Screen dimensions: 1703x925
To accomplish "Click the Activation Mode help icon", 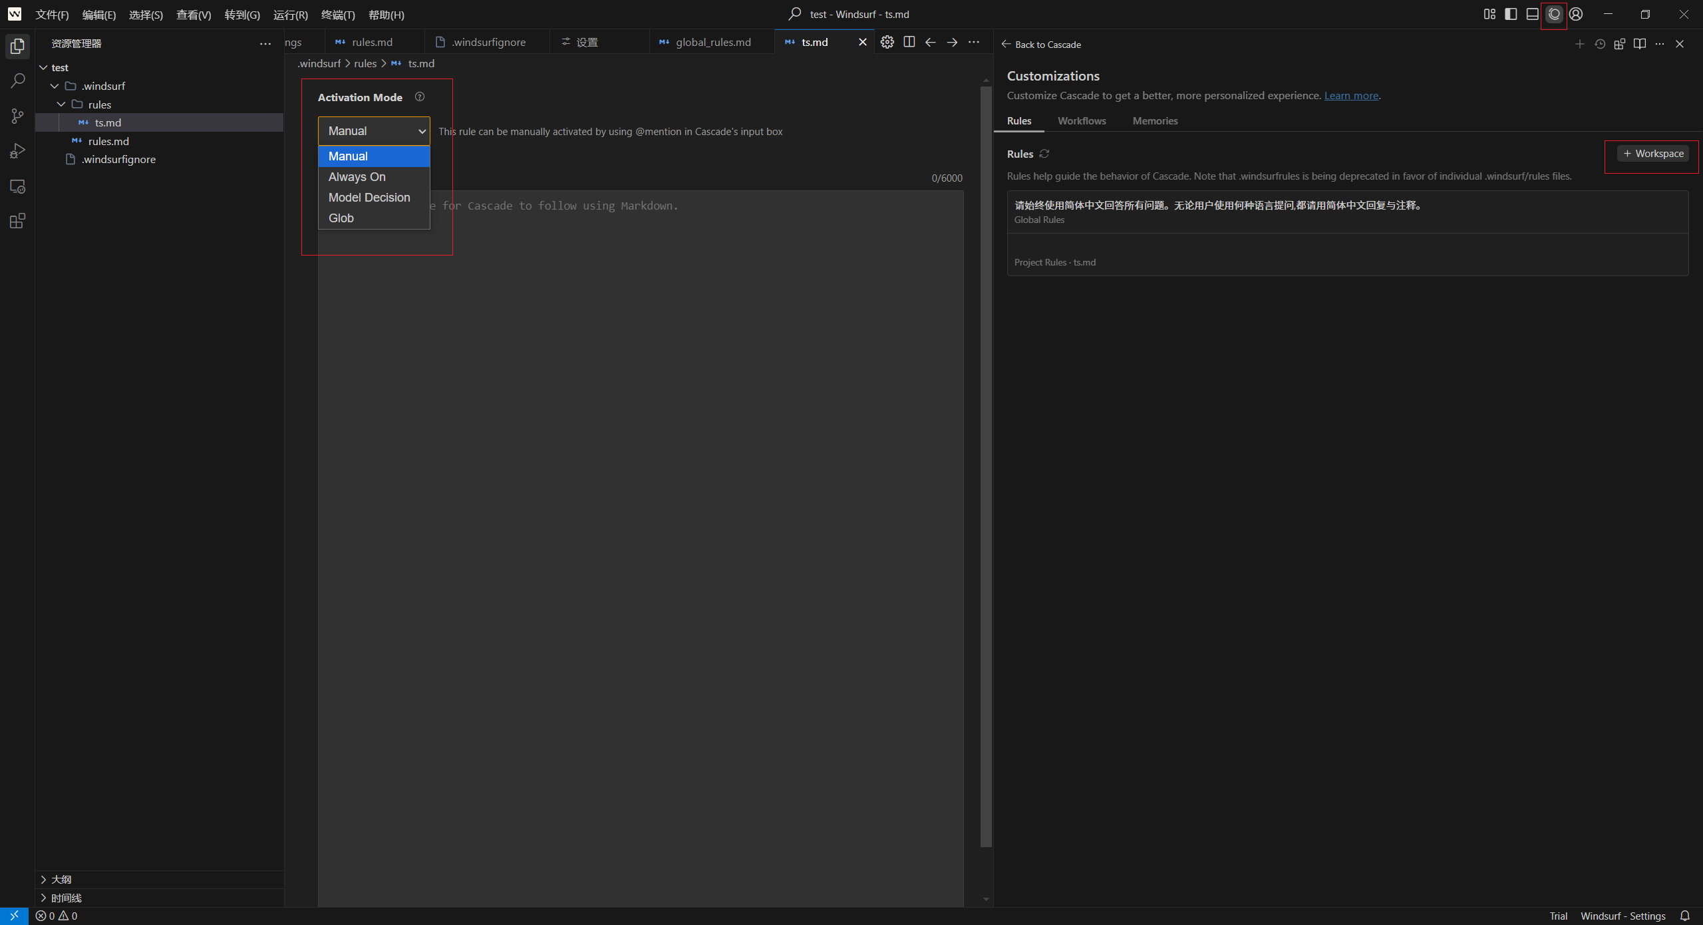I will (x=420, y=97).
